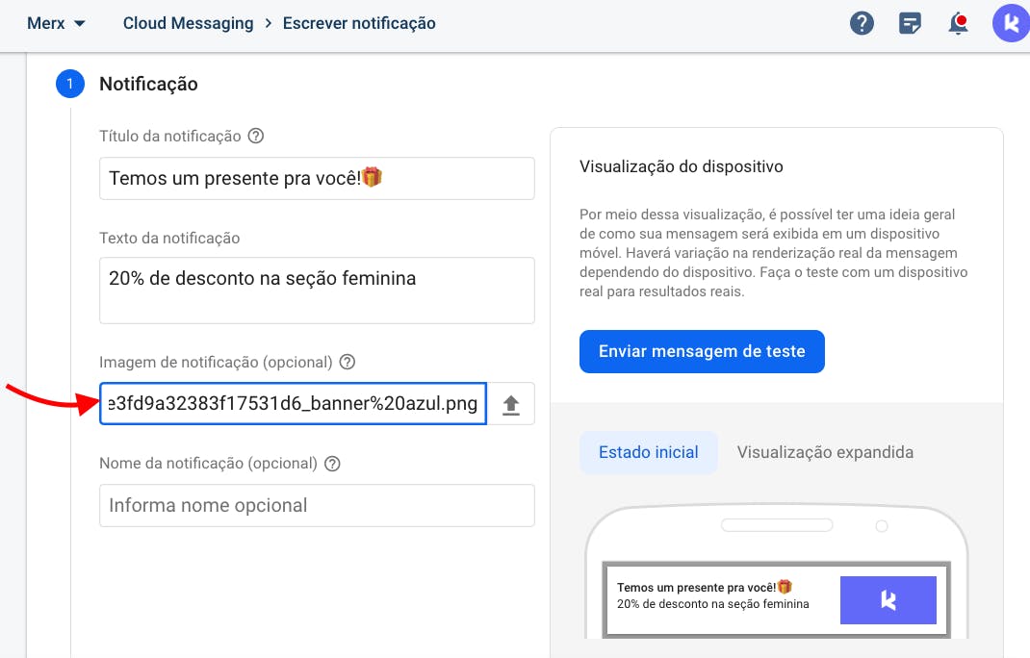Click the feedback notes icon in header
The image size is (1030, 658).
click(x=910, y=23)
